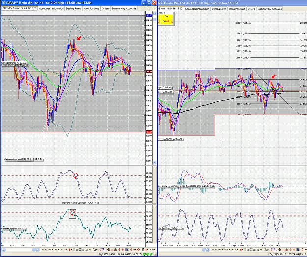Image resolution: width=307 pixels, height=257 pixels.
Task: Open Account(s) Information tab in 15 min window
Action: pyautogui.click(x=197, y=9)
